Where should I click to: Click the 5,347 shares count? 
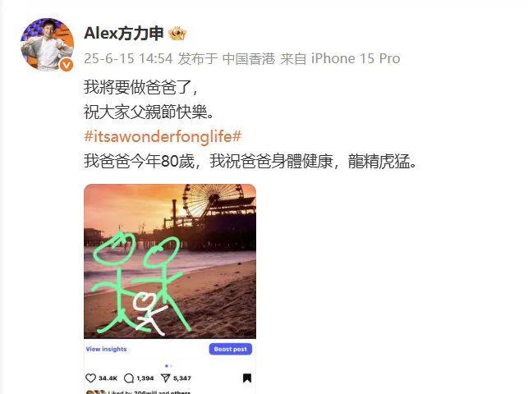181,378
